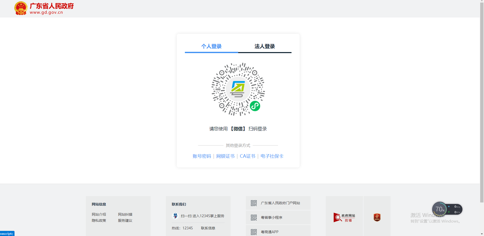Screen dimensions: 484x236
Task: Choose 账号密码 login method
Action: (202, 156)
